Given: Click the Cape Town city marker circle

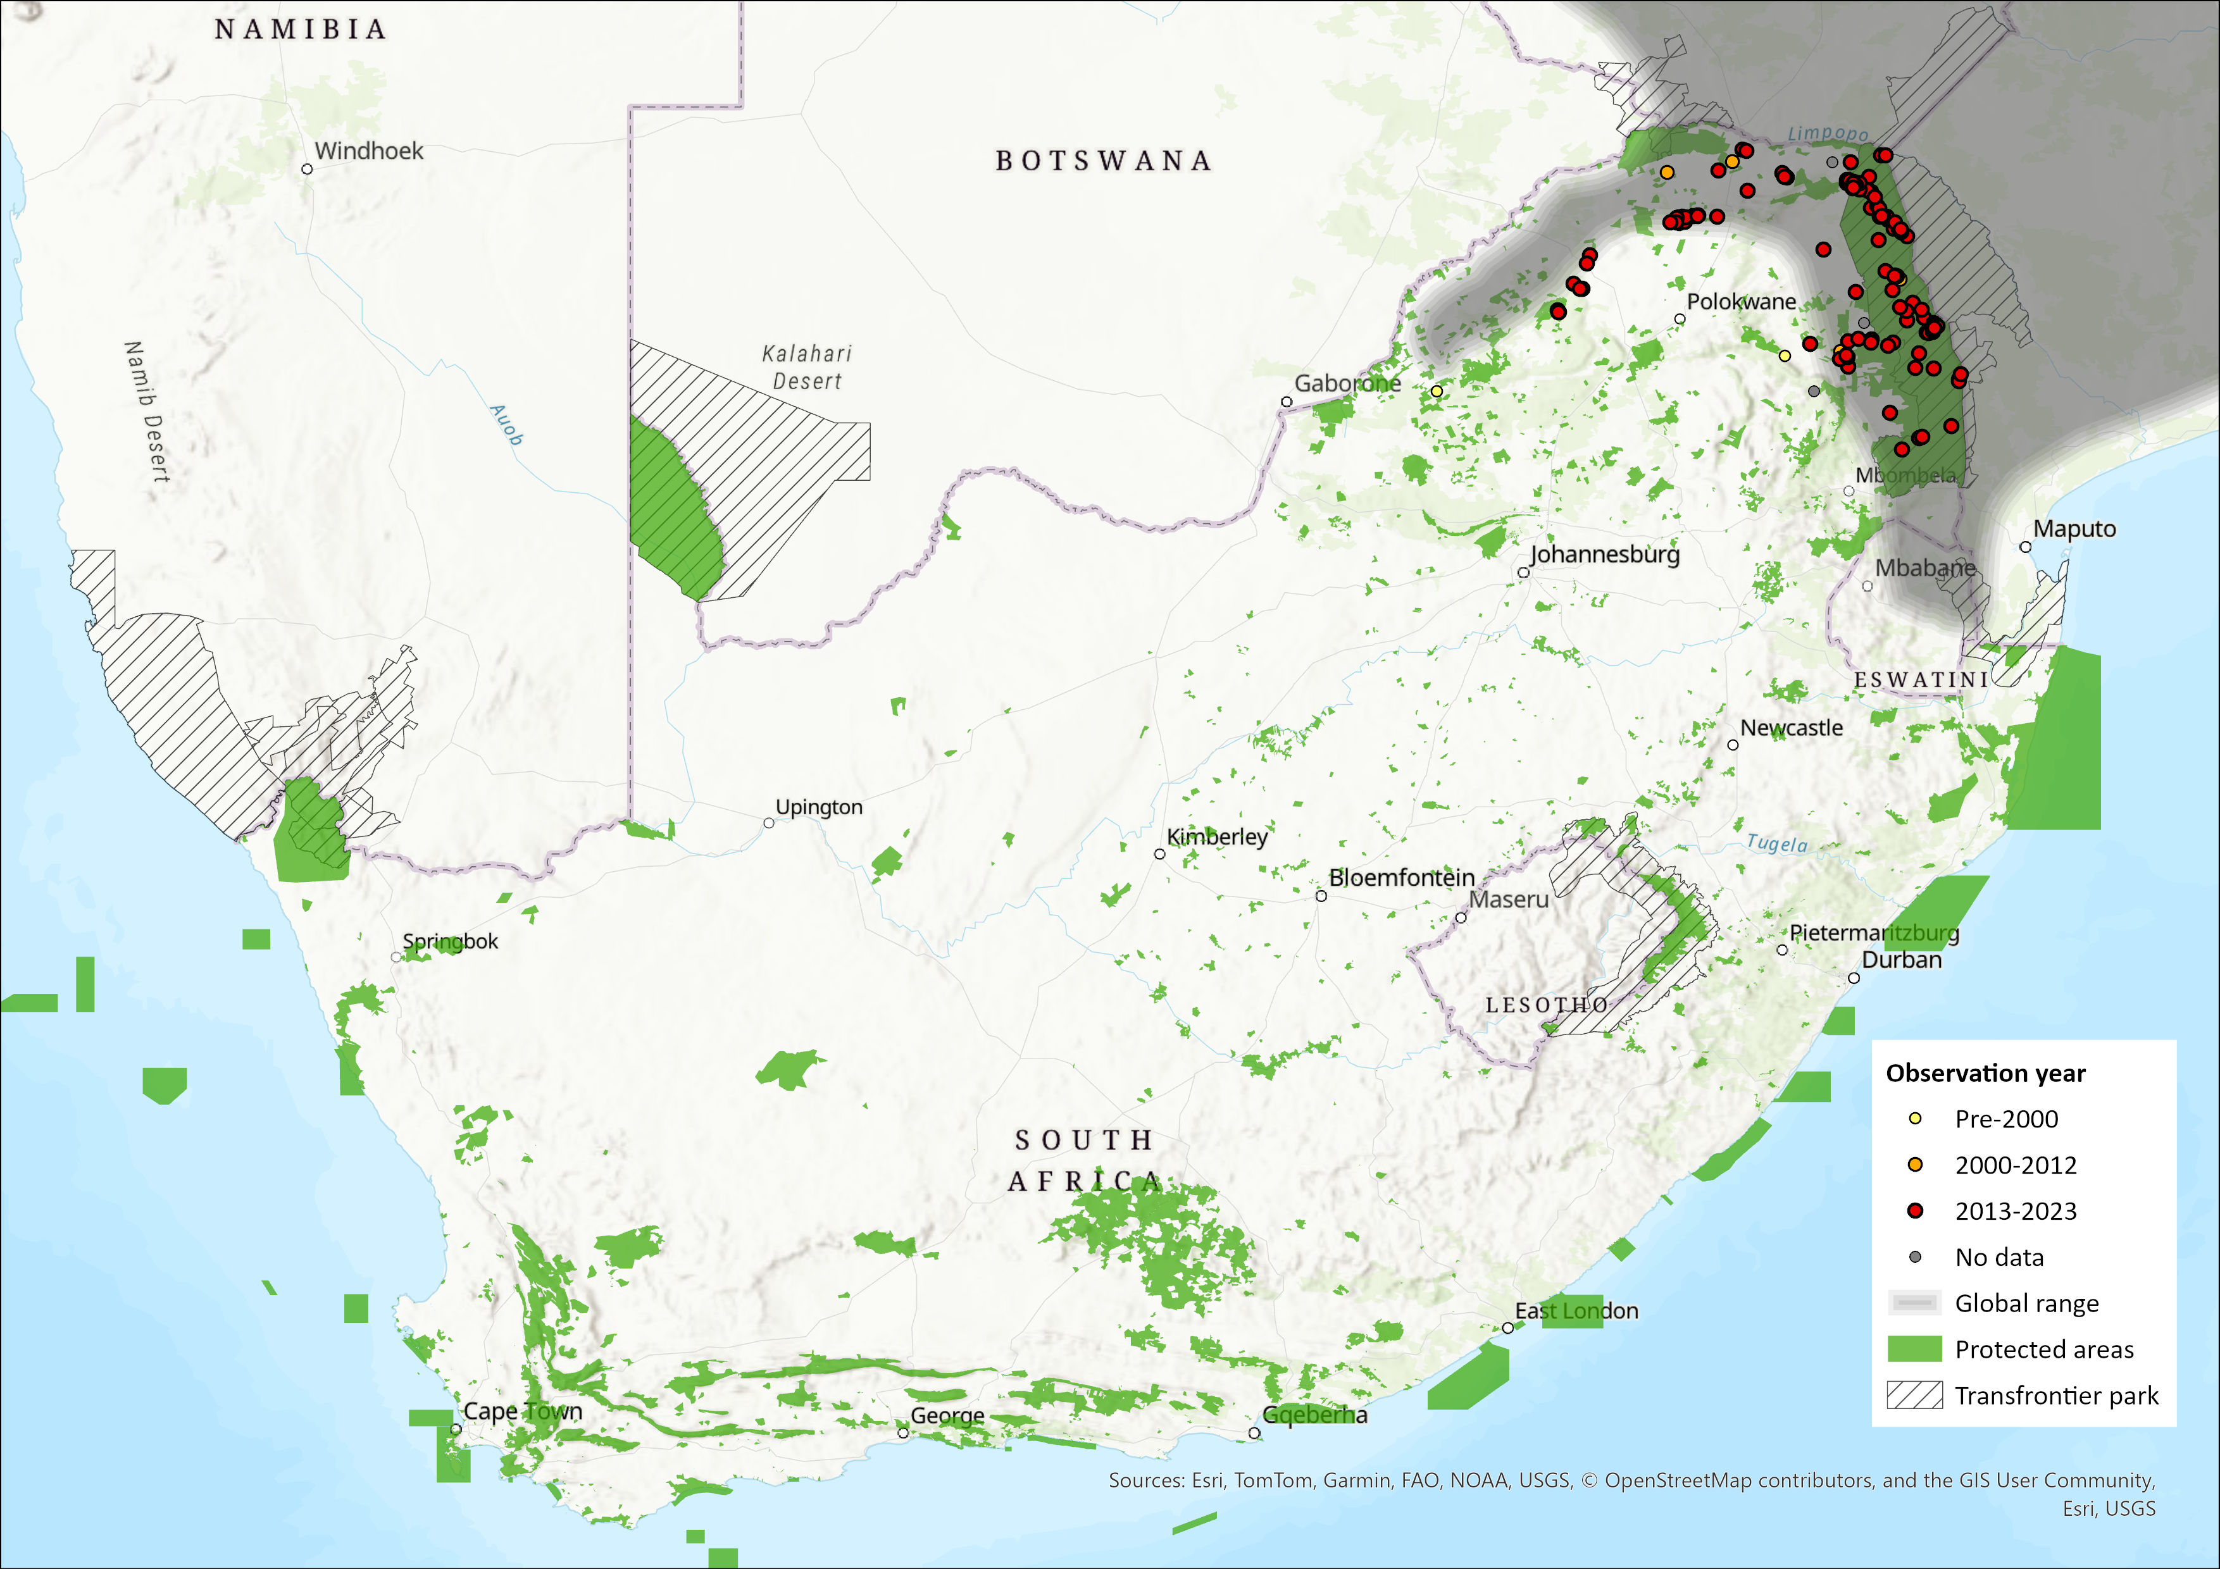Looking at the screenshot, I should [x=456, y=1429].
